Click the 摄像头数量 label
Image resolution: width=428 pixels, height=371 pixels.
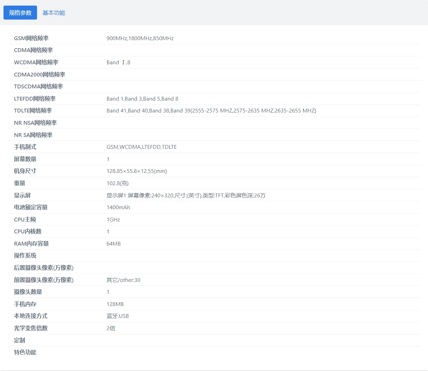click(x=28, y=292)
